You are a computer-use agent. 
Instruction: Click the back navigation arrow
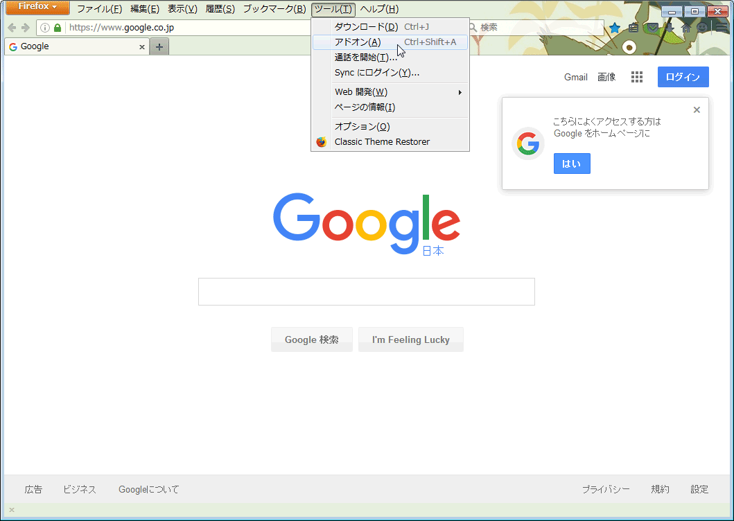click(12, 28)
